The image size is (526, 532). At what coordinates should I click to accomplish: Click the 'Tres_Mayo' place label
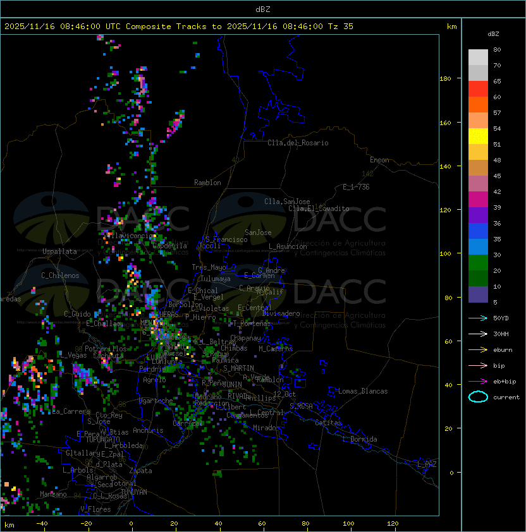(209, 267)
